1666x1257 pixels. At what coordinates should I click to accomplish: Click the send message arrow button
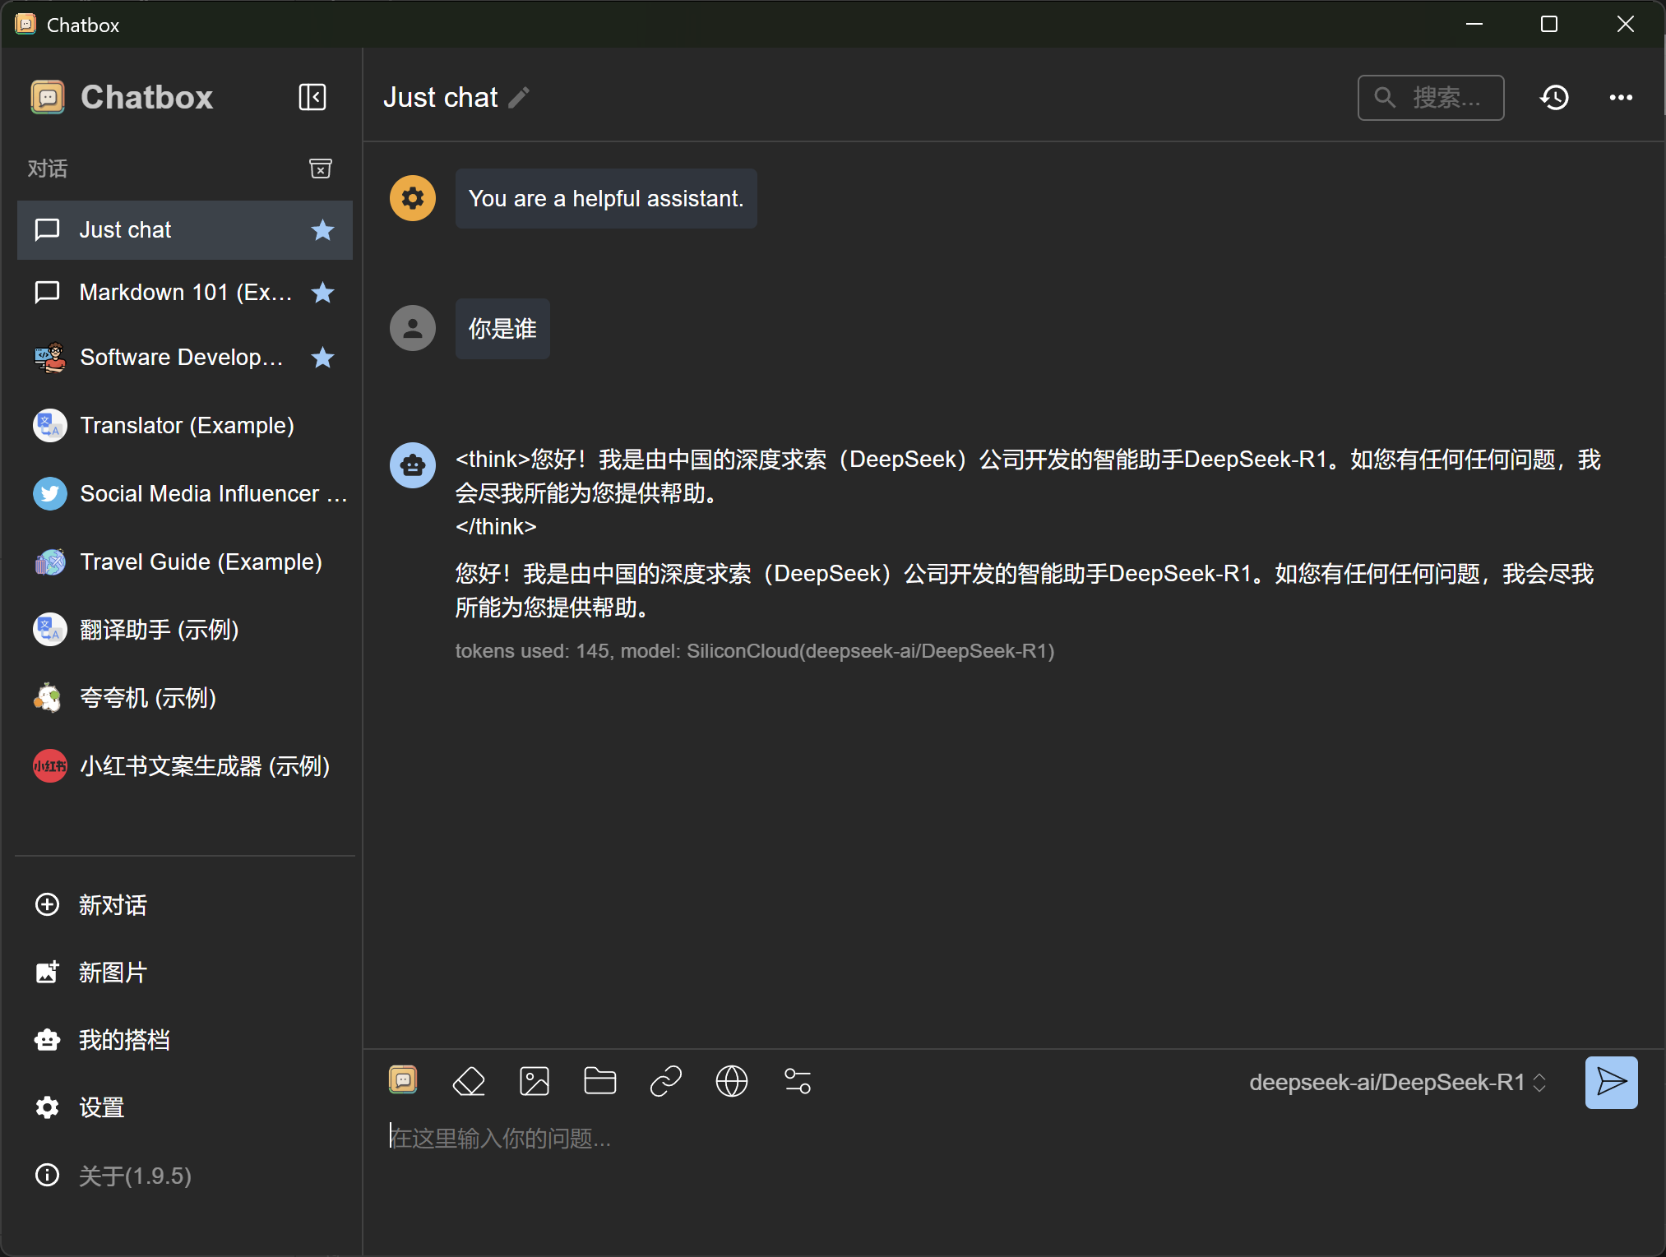point(1611,1082)
